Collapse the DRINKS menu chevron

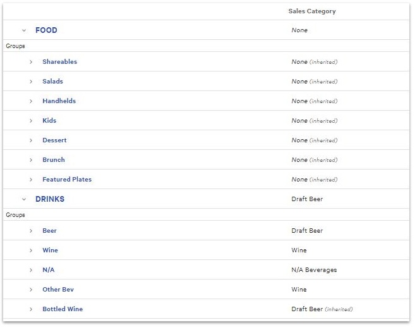(x=24, y=199)
